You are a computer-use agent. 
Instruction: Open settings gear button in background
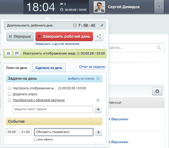point(157,91)
